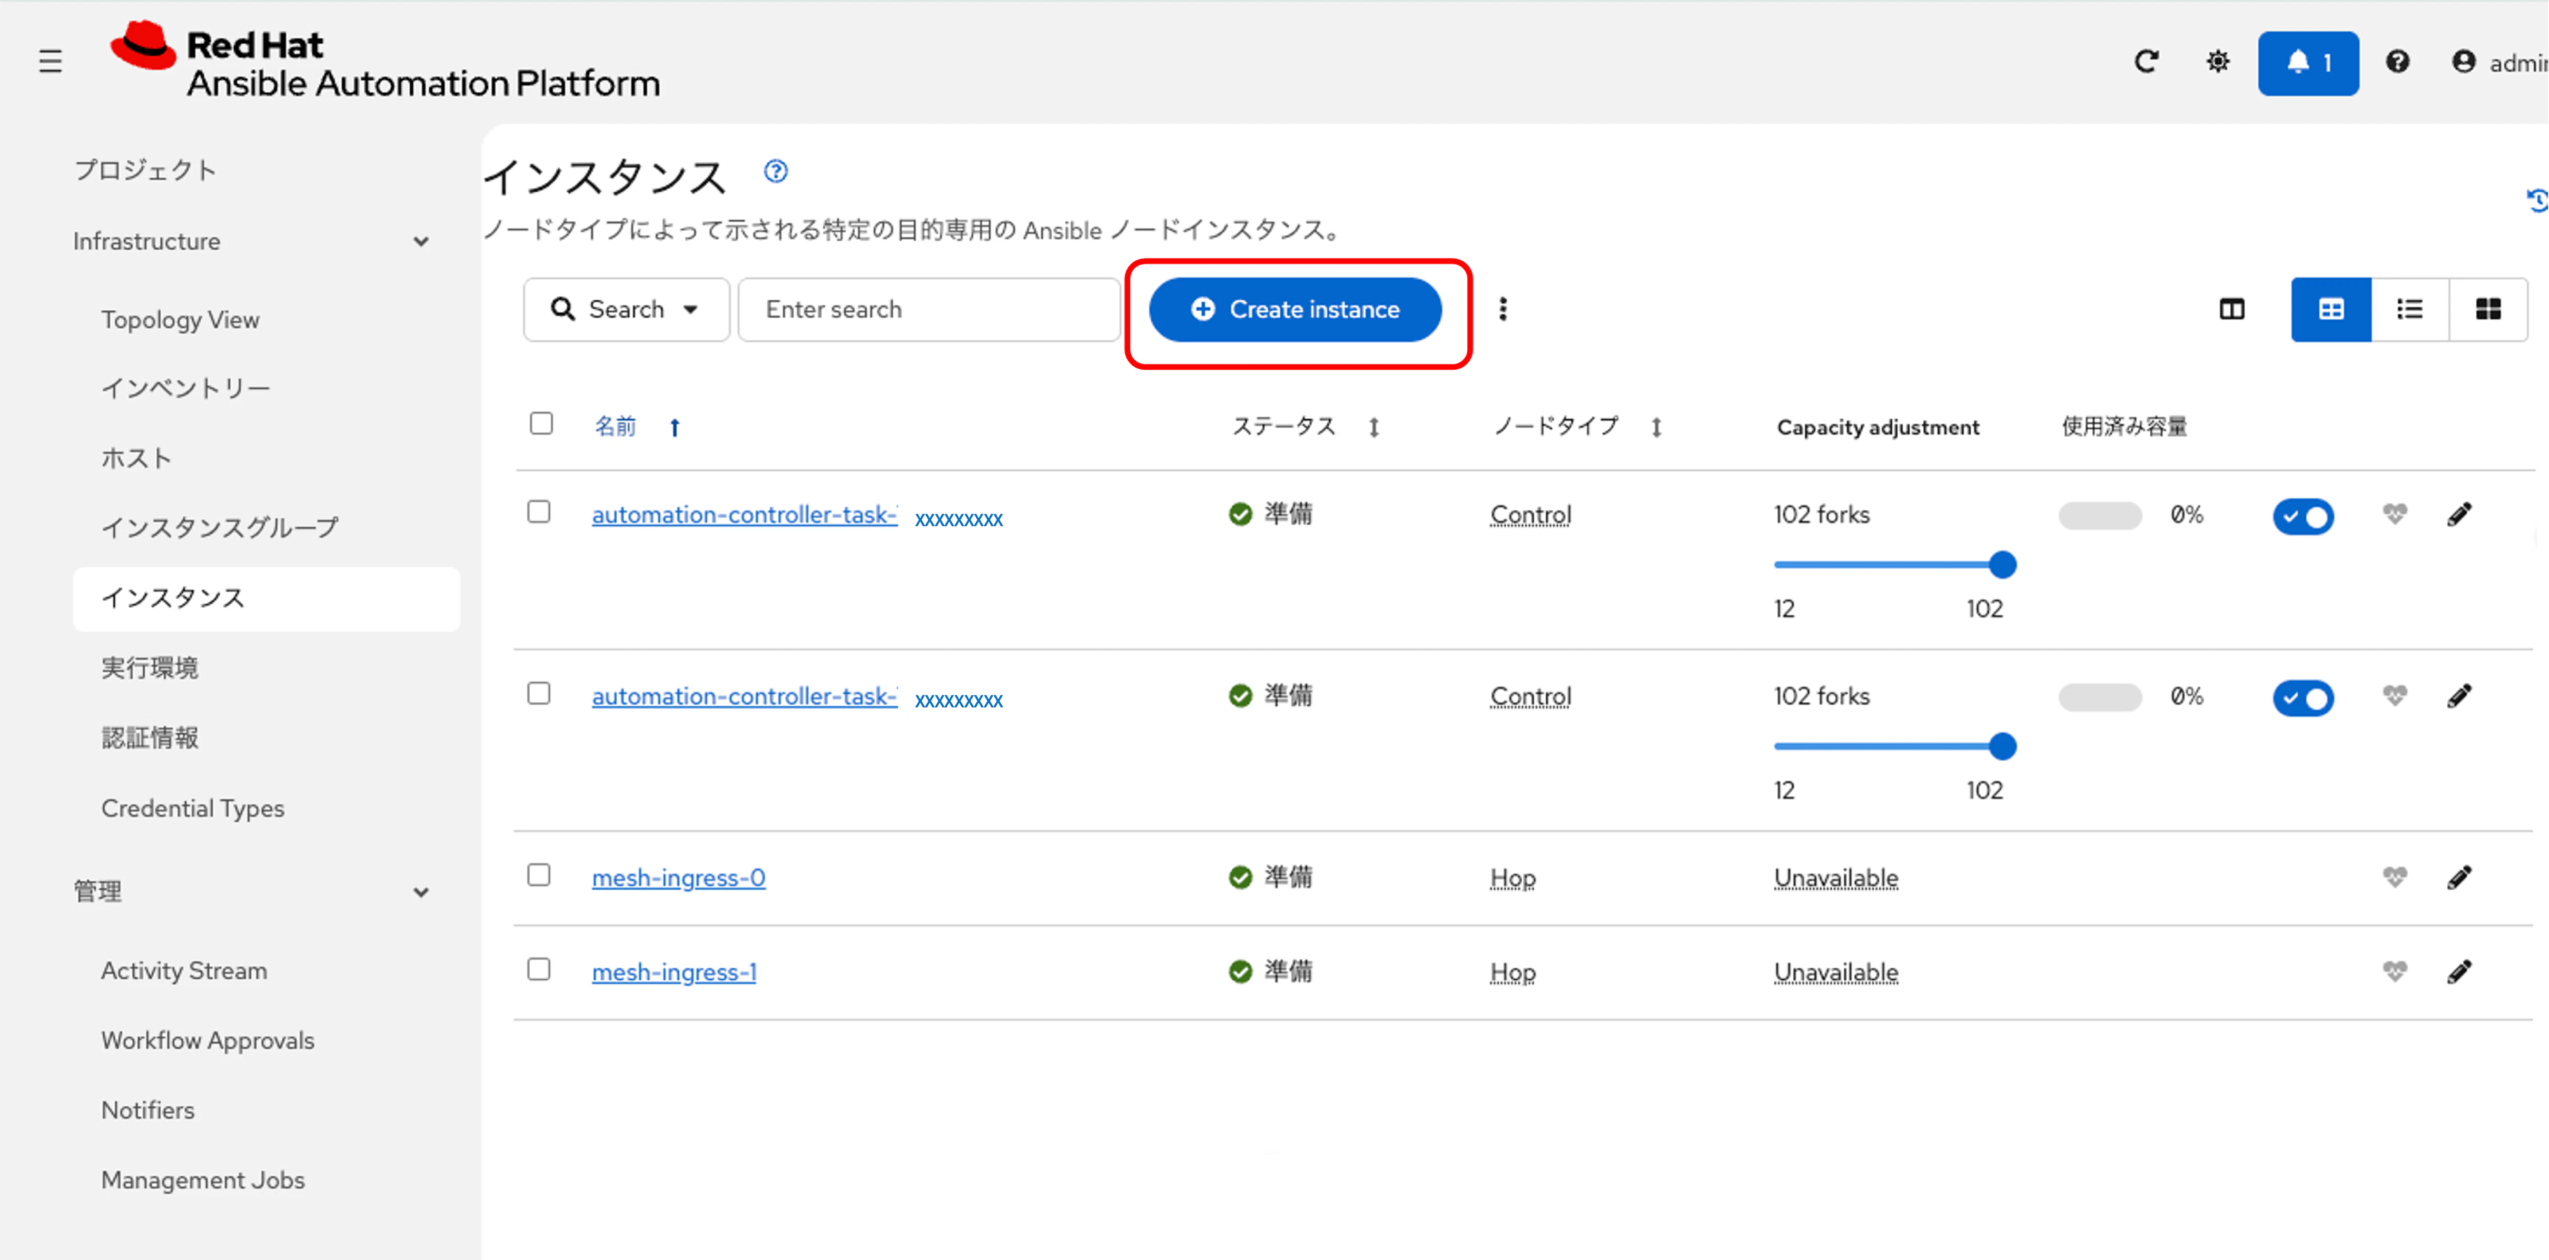Open the manage columns icon

[2231, 310]
